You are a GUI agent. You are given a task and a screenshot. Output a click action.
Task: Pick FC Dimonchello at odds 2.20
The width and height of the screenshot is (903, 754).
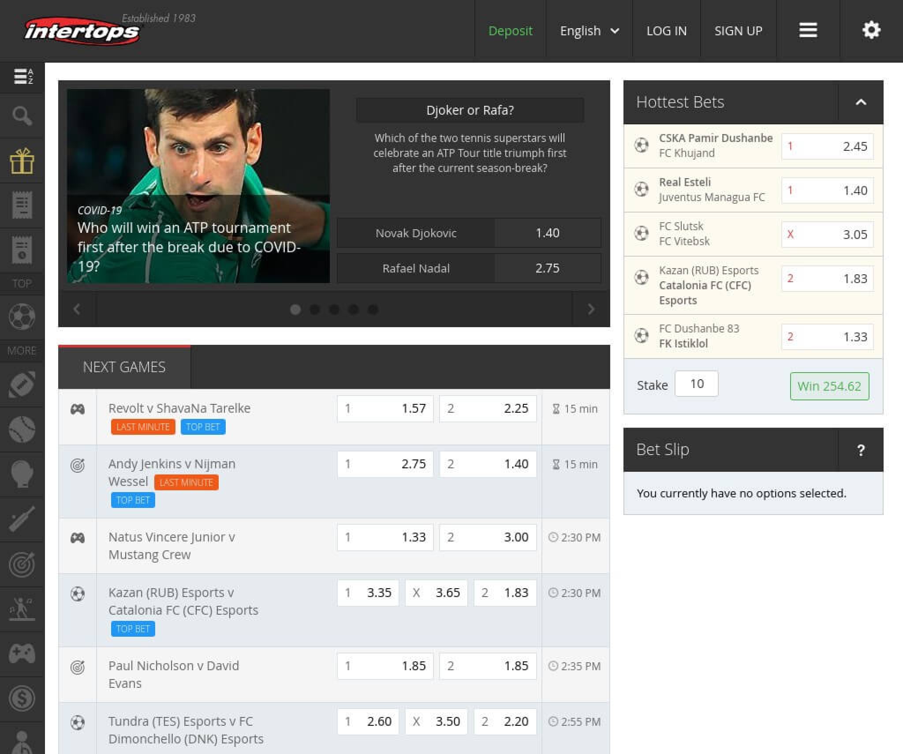[505, 722]
